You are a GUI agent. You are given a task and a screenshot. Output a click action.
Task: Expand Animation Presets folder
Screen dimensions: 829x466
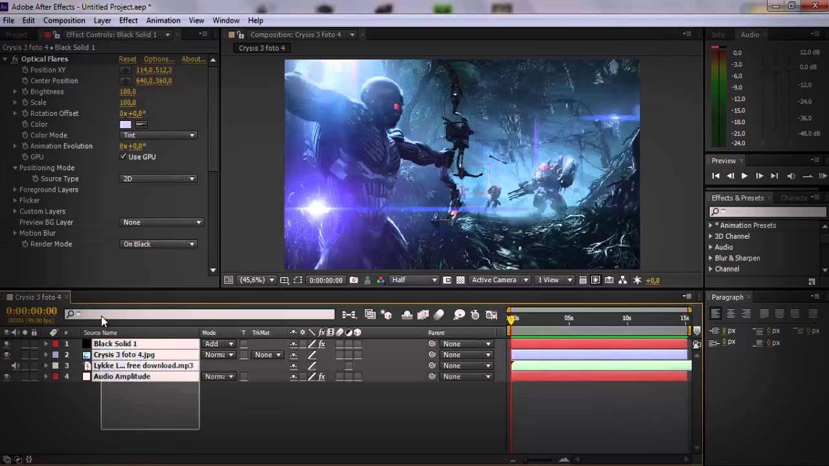[x=710, y=225]
